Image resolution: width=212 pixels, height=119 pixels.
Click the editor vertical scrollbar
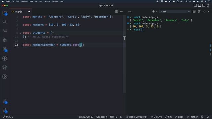click(x=124, y=54)
